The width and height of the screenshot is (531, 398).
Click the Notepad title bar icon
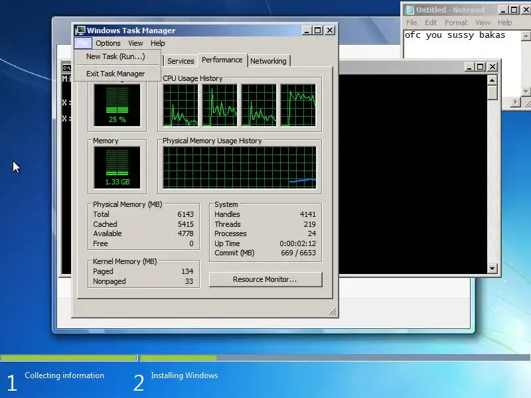click(410, 10)
